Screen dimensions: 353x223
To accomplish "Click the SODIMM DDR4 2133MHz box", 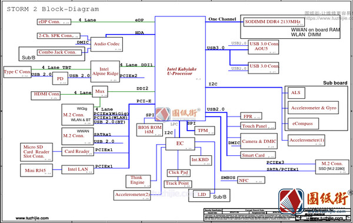I will [274, 22].
